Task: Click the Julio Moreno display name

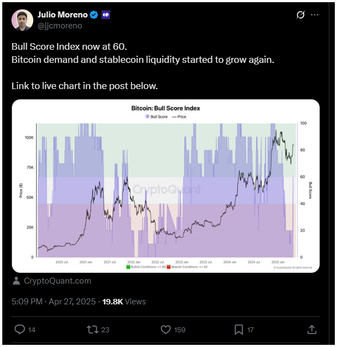Action: pos(63,15)
